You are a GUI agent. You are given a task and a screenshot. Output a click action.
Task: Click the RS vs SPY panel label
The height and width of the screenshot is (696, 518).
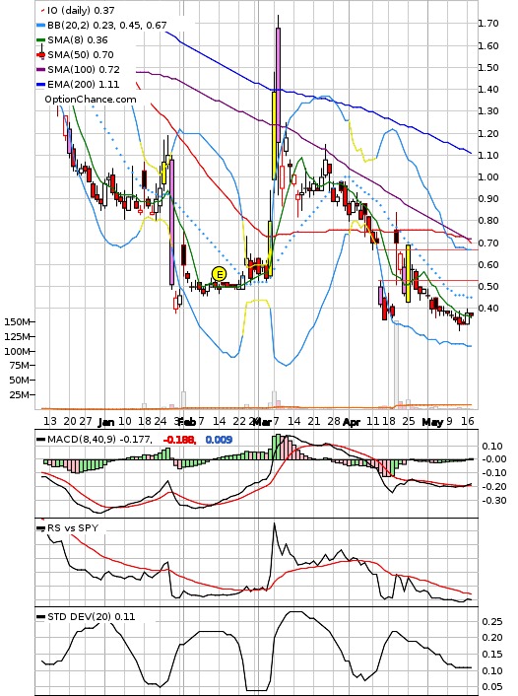(x=73, y=527)
